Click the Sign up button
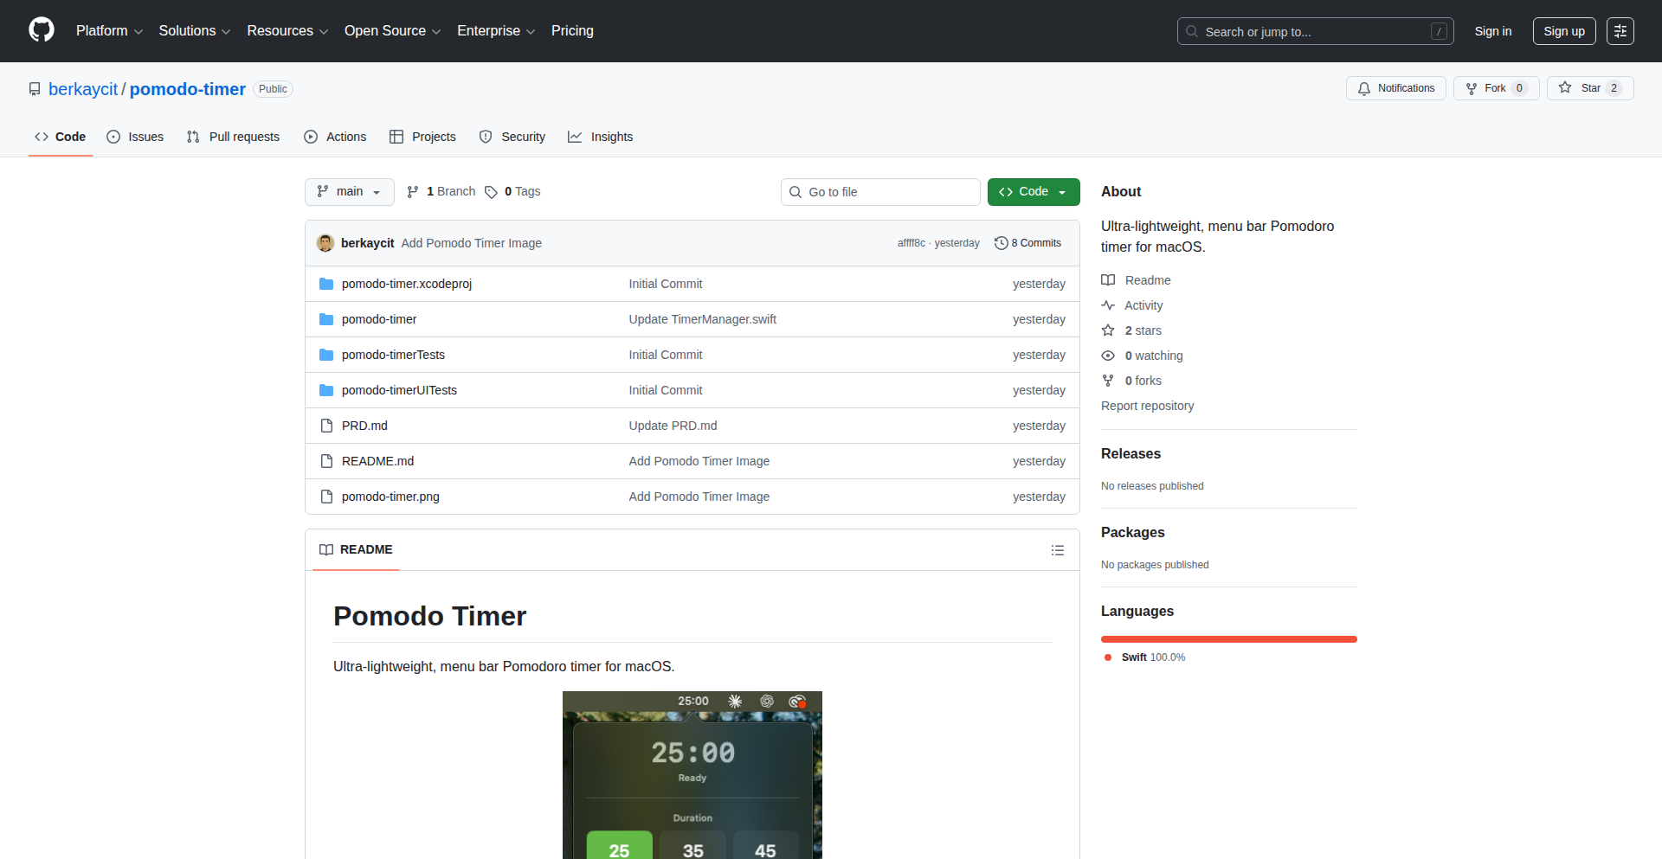Viewport: 1662px width, 859px height. click(1564, 31)
